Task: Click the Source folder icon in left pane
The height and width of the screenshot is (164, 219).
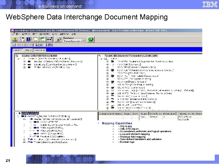Action: 17,56
